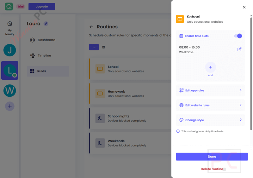Click the Weekdays label
The width and height of the screenshot is (253, 178).
[186, 52]
